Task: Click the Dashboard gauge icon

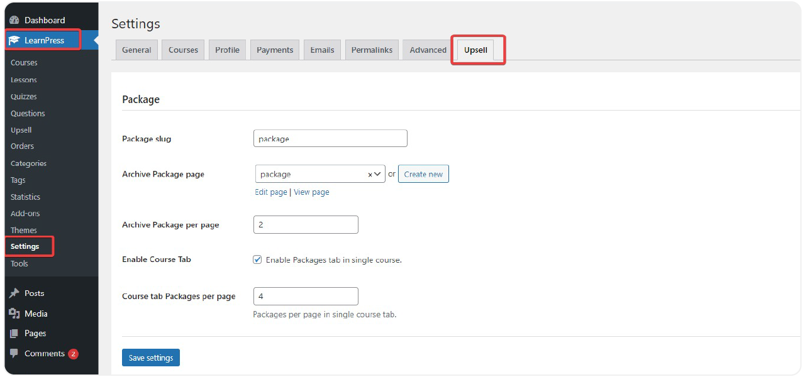Action: [x=14, y=20]
